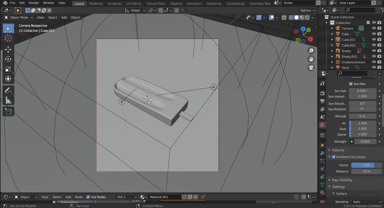The width and height of the screenshot is (384, 208).
Task: Select the Cursor tool in the toolbar
Action: coord(8,38)
